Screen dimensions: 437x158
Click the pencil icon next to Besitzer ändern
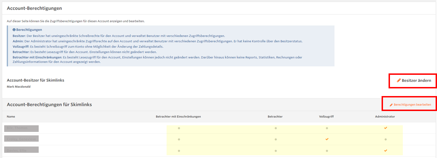click(399, 80)
